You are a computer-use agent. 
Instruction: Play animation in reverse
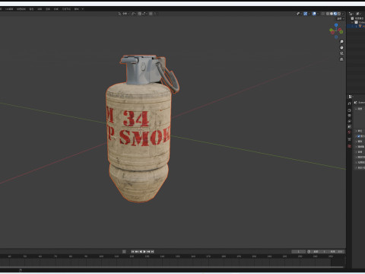coord(141,251)
